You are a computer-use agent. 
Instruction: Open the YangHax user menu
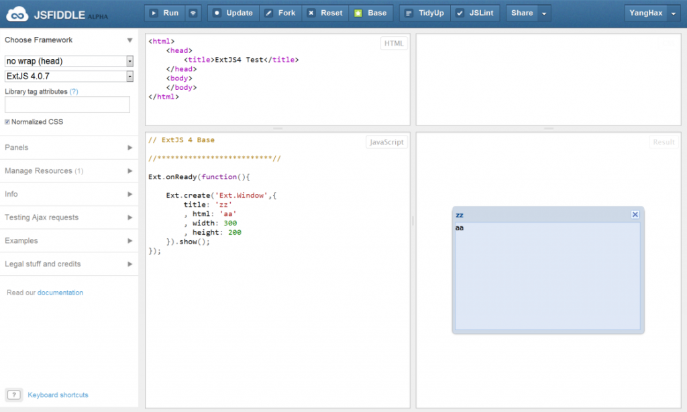[x=646, y=13]
